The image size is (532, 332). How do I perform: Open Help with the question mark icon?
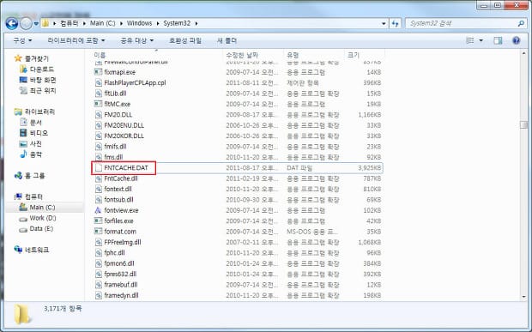click(x=516, y=40)
